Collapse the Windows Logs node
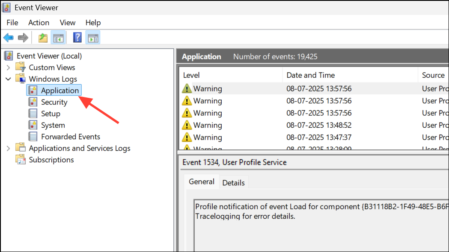 tap(8, 79)
